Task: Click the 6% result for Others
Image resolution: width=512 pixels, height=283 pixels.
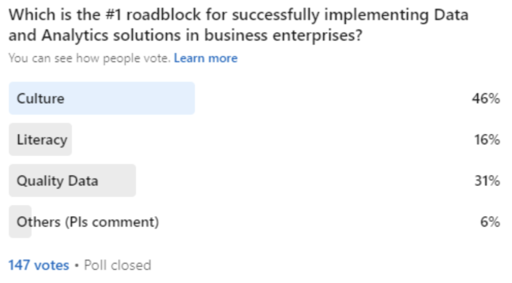Action: pyautogui.click(x=490, y=221)
